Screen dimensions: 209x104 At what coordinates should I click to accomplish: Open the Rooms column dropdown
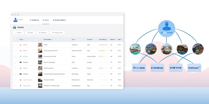113,40
